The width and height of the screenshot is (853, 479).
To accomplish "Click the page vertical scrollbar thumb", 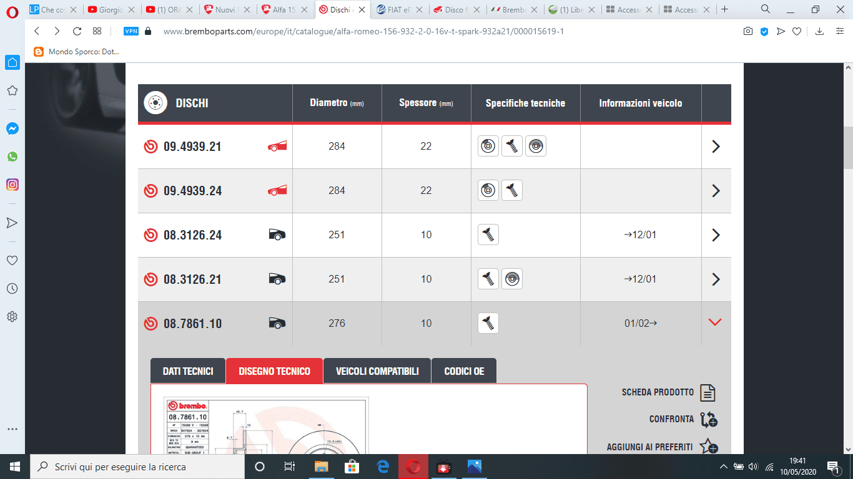I will click(x=848, y=148).
